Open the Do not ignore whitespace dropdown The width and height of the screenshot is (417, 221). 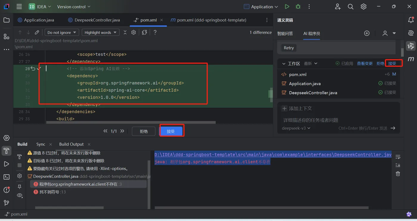coord(62,32)
